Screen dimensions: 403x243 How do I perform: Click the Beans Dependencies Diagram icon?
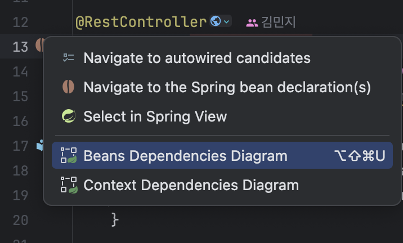[x=69, y=155]
